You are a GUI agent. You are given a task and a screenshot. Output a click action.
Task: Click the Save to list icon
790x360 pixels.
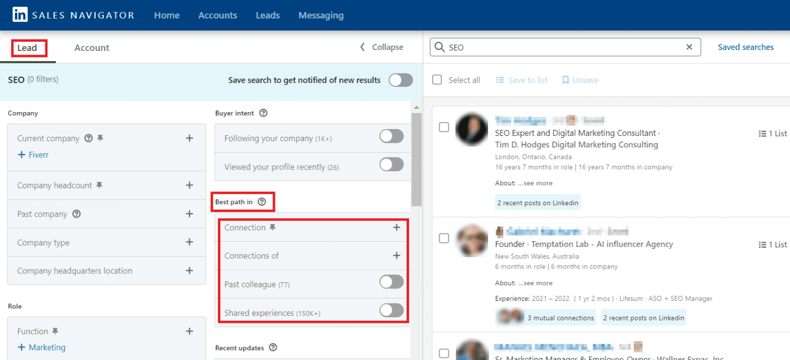(x=499, y=80)
